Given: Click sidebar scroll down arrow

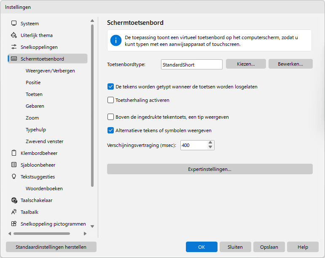Looking at the screenshot, I should pyautogui.click(x=92, y=226).
